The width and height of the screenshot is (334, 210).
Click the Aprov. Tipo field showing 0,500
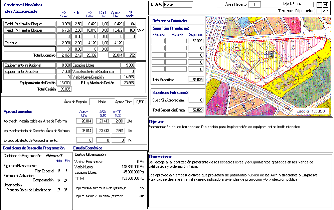point(140,102)
